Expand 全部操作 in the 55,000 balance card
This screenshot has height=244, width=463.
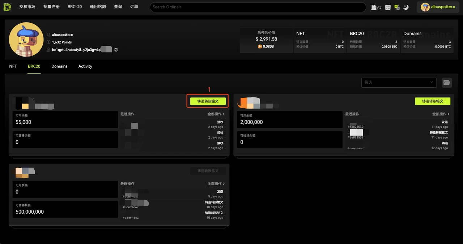pos(216,114)
